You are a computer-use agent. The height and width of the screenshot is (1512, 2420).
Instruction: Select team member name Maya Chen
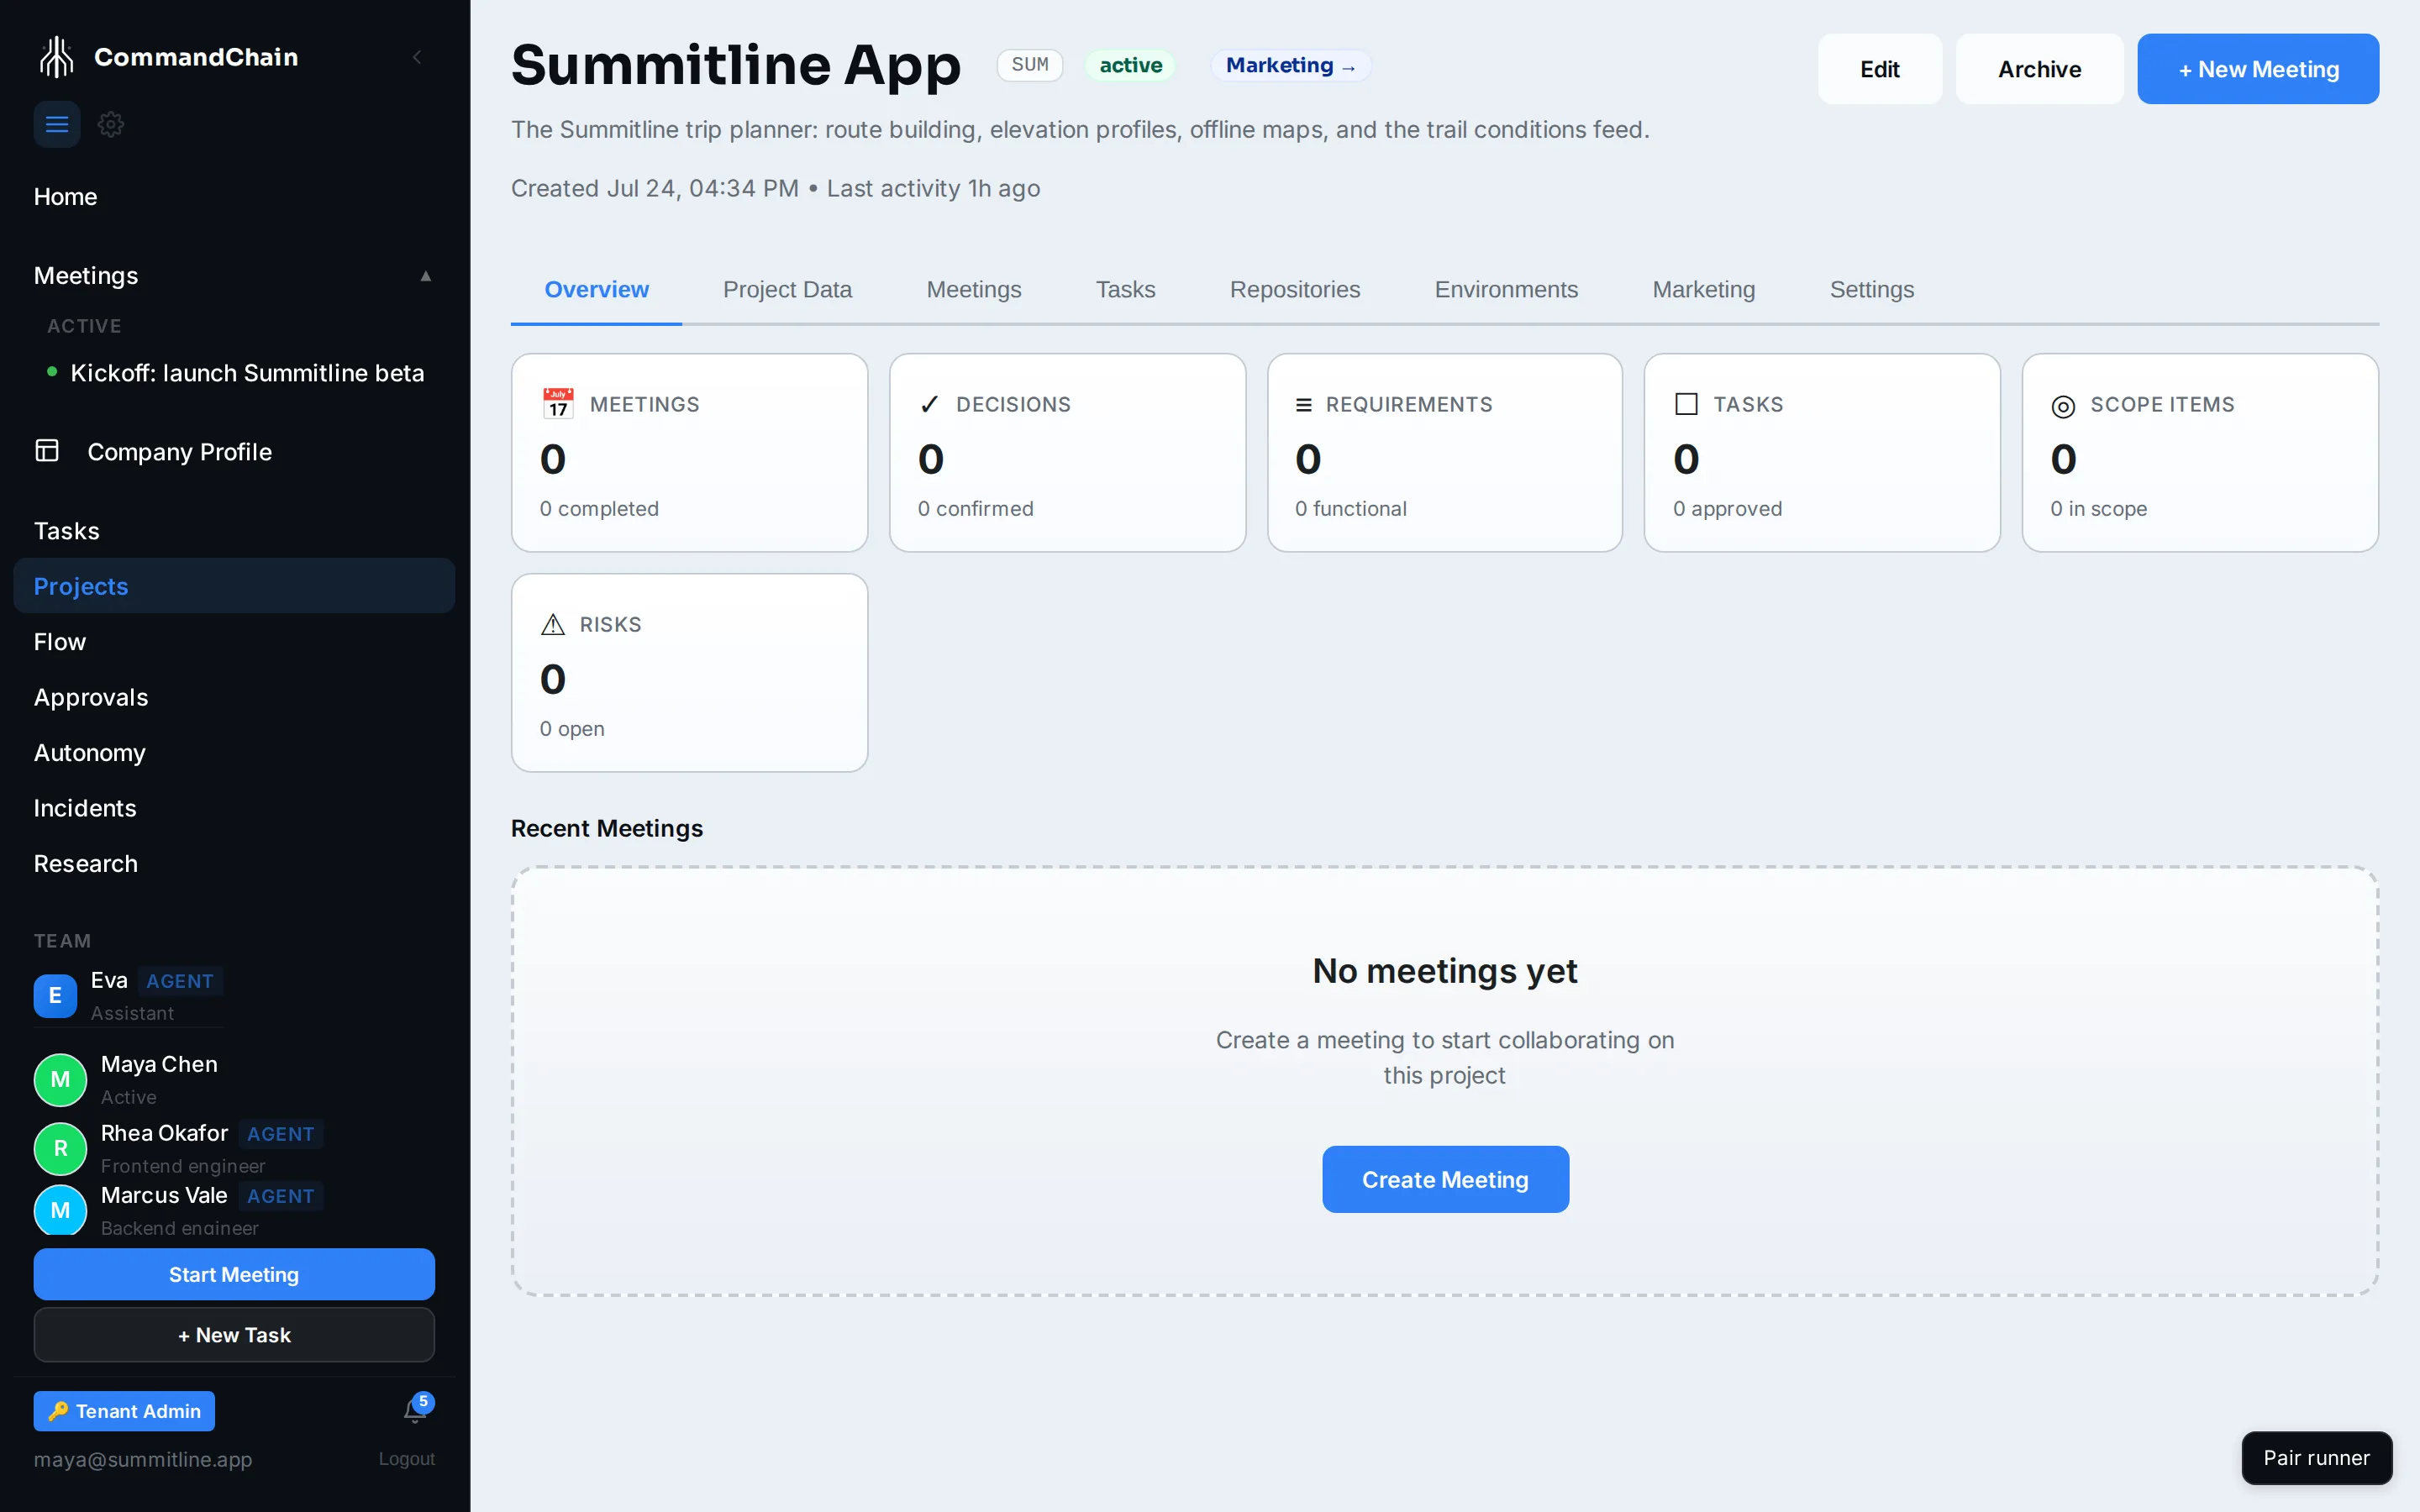[159, 1064]
